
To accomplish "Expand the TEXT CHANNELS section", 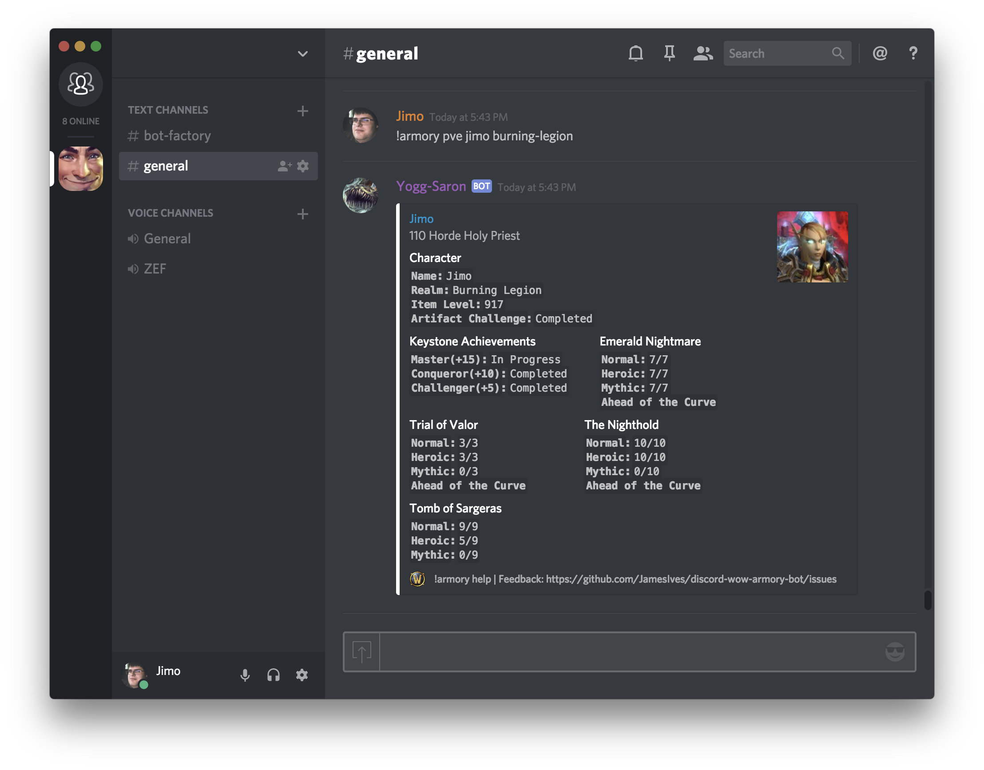I will pos(168,109).
